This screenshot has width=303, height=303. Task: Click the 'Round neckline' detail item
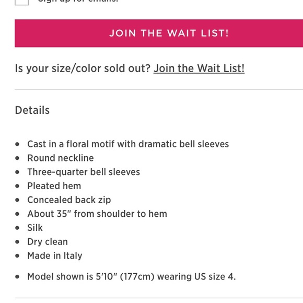tap(61, 158)
